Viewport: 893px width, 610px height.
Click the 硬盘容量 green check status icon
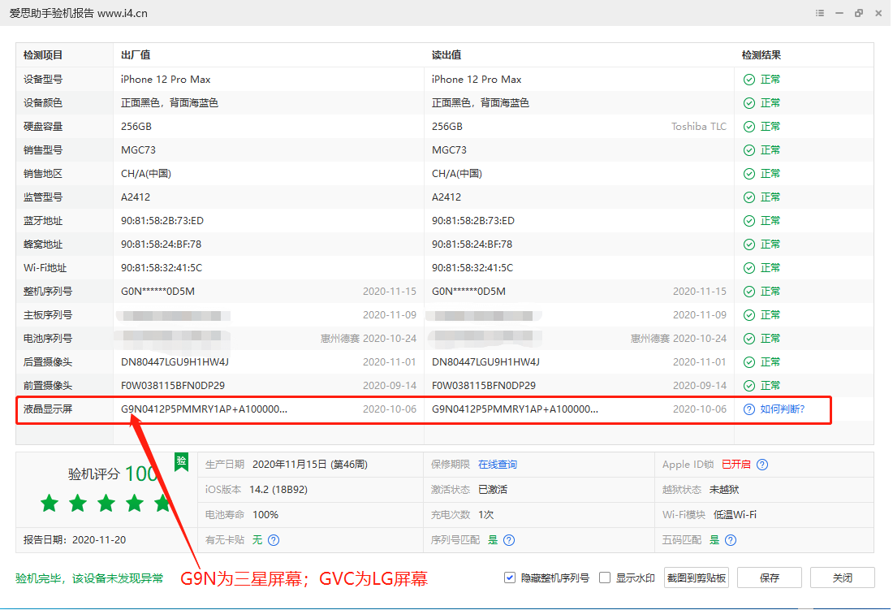point(749,127)
